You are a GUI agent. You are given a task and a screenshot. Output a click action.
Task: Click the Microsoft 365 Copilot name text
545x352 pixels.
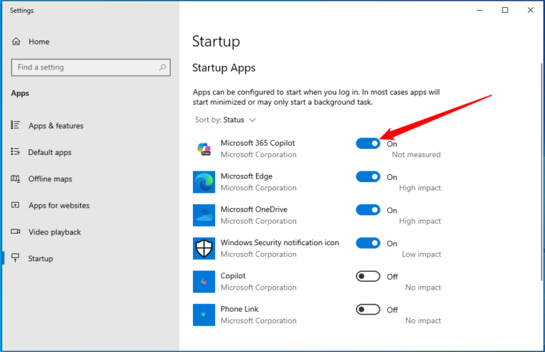(x=258, y=143)
